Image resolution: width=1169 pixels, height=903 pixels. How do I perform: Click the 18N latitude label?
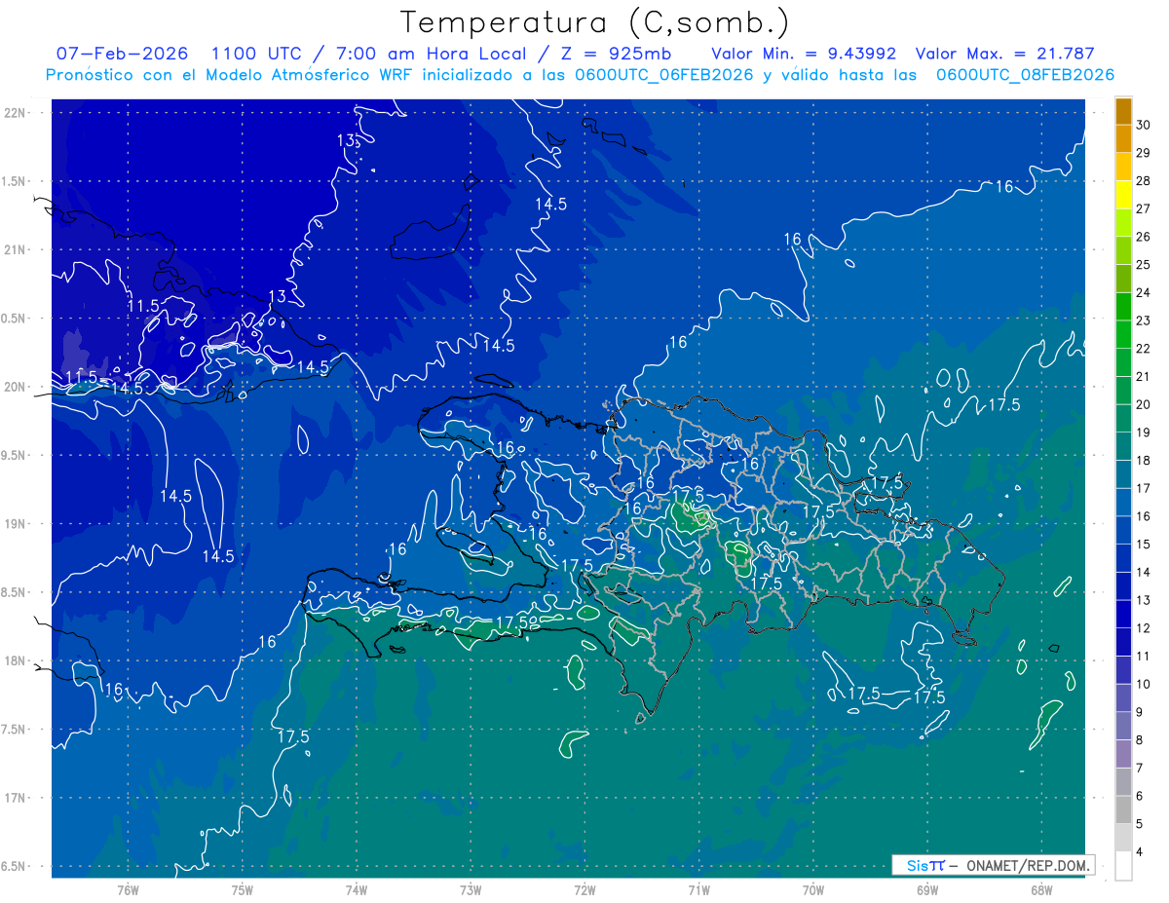15,660
